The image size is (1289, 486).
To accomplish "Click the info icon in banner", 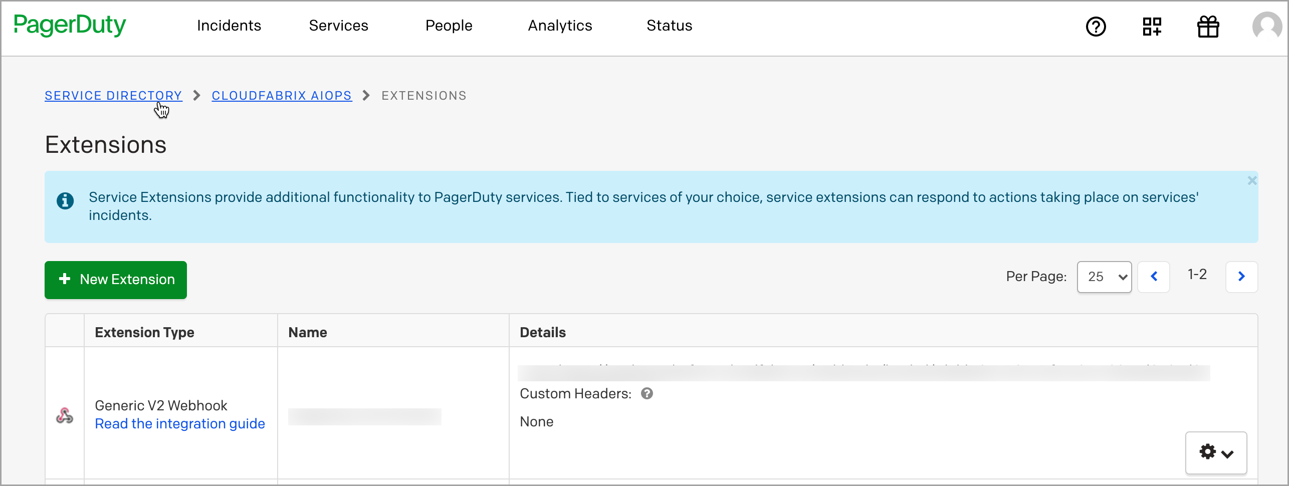I will pyautogui.click(x=65, y=201).
